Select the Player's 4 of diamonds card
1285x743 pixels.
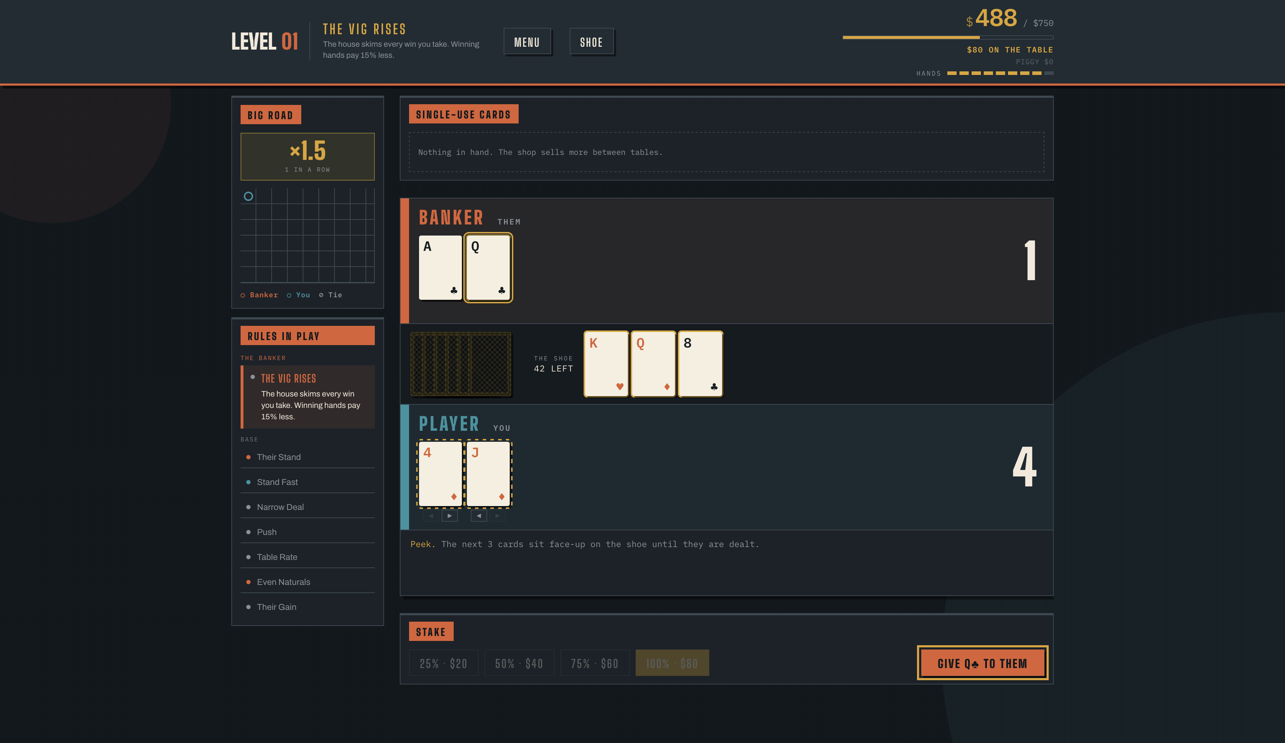(x=440, y=474)
